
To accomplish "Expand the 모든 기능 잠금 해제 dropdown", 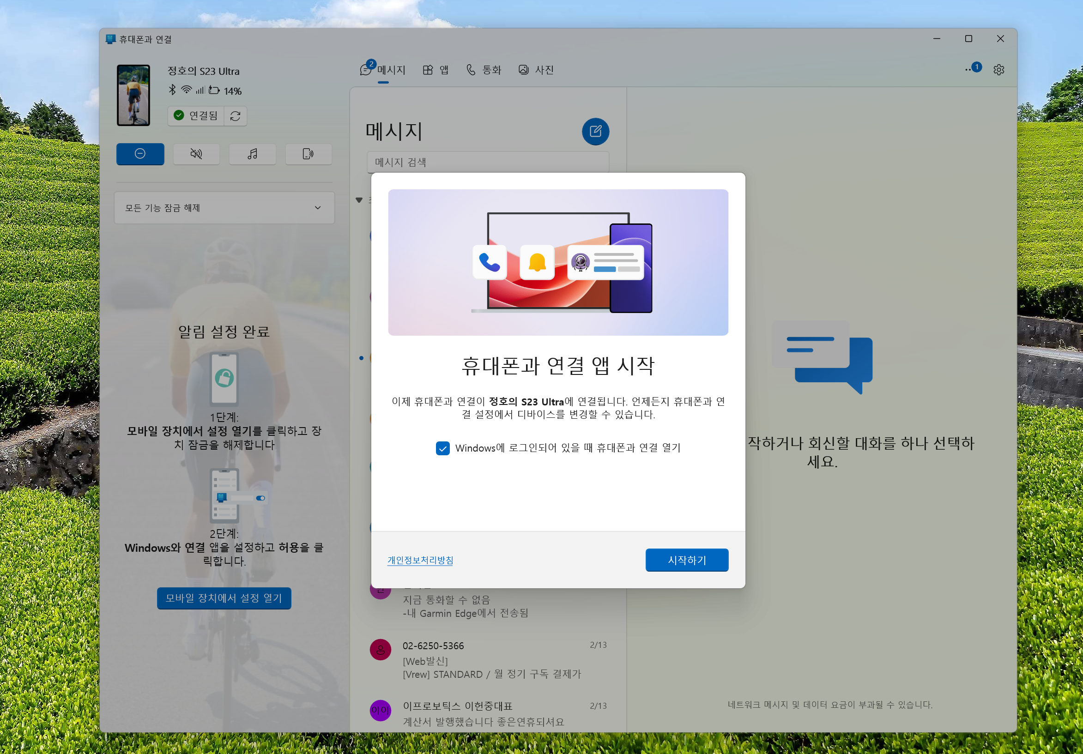I will click(224, 207).
